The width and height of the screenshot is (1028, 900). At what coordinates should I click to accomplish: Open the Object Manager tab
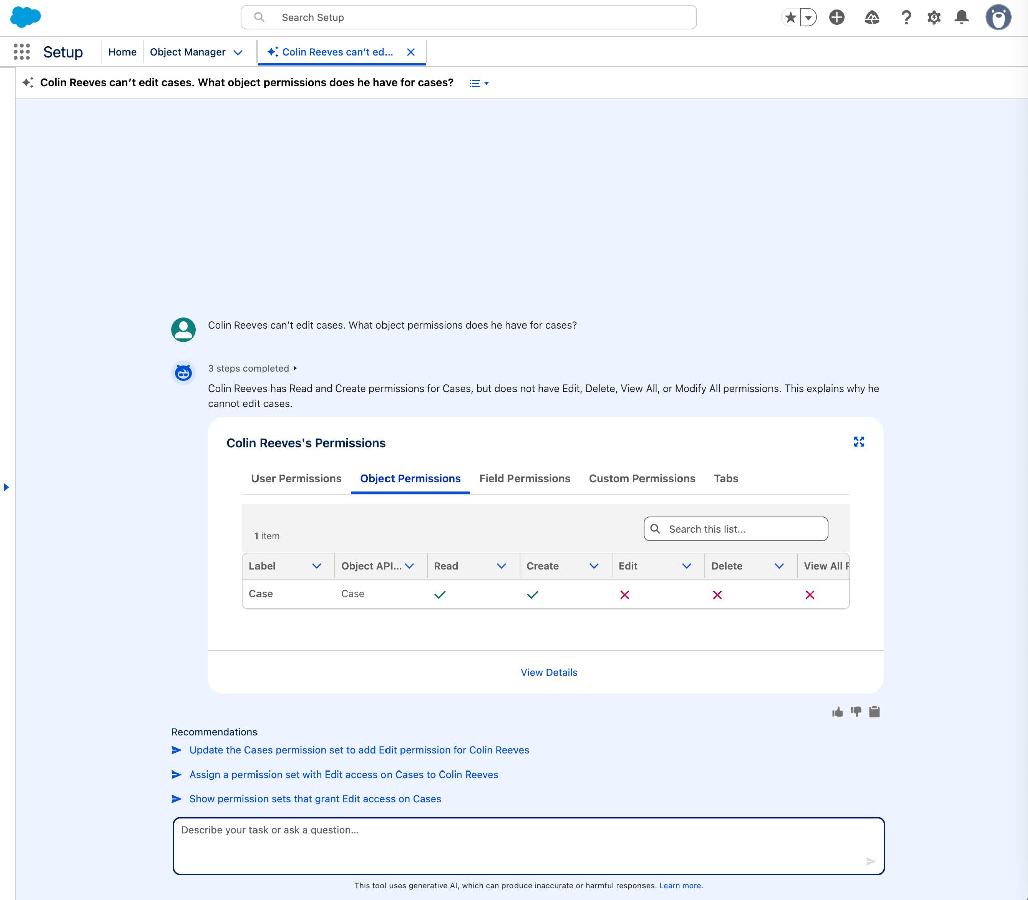tap(188, 52)
